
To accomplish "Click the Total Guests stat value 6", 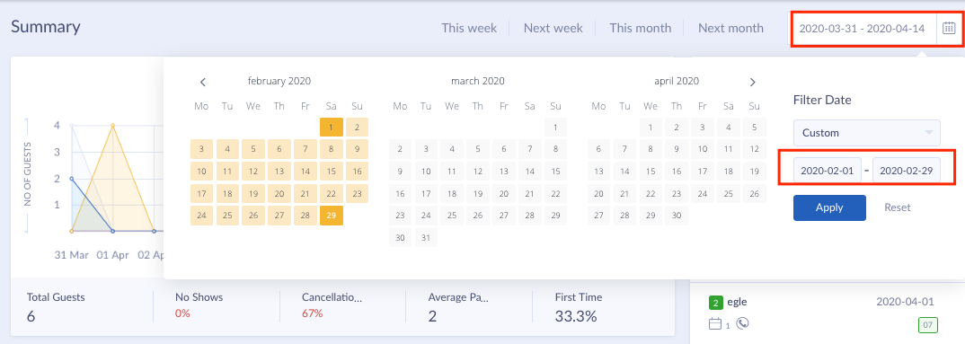I will coord(31,316).
